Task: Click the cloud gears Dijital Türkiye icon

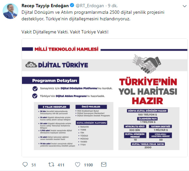Action: click(31, 65)
